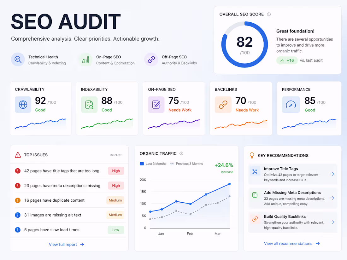347x260 pixels.
Task: Open the Overall SEO Score info tooltip
Action: click(x=268, y=14)
